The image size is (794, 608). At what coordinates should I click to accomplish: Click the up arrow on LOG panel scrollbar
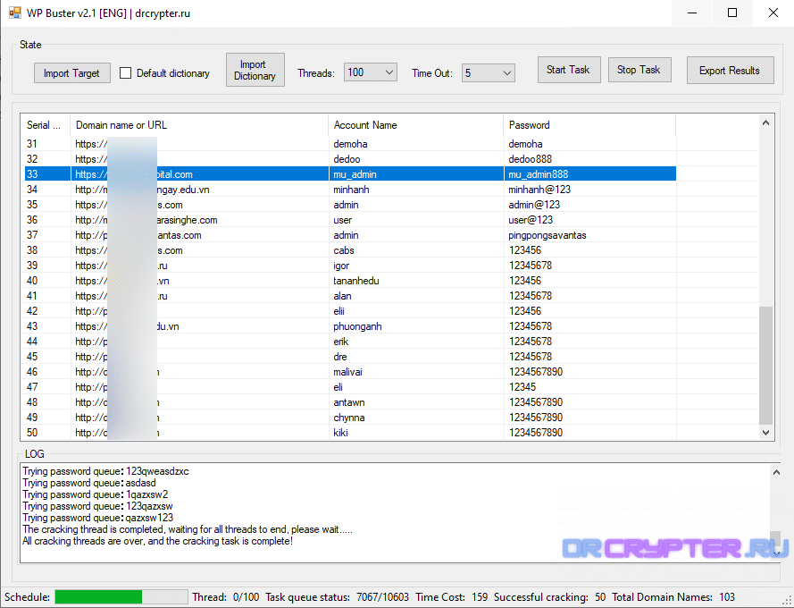pos(776,470)
